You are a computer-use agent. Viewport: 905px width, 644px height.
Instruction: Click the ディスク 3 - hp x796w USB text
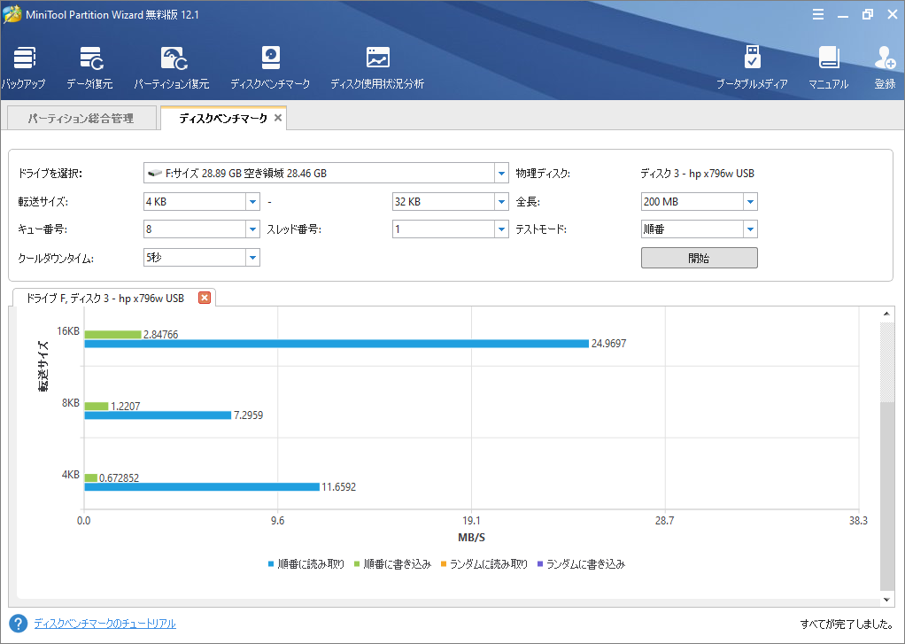(697, 174)
